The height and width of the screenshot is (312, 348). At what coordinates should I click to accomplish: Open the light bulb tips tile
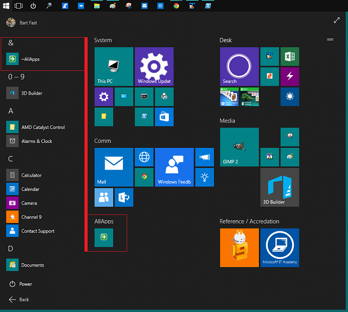(205, 177)
